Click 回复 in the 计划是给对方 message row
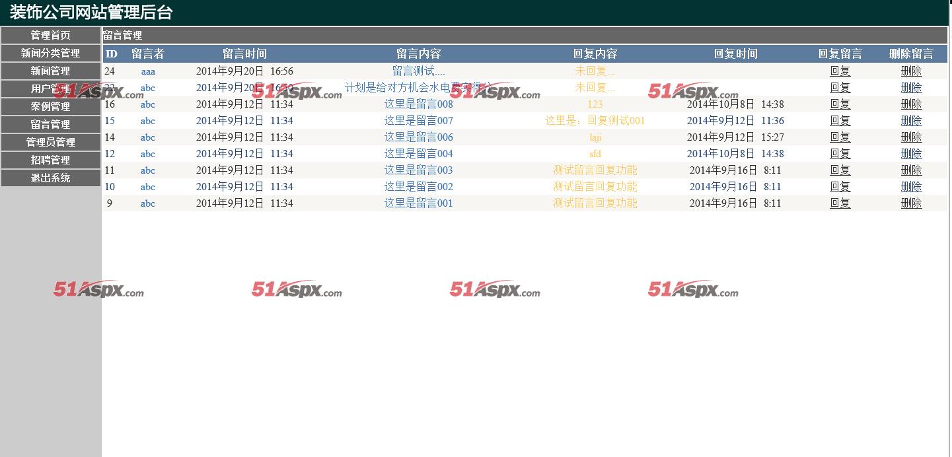 coord(840,87)
